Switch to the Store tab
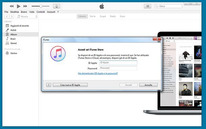206x129 pixels. 122,16
